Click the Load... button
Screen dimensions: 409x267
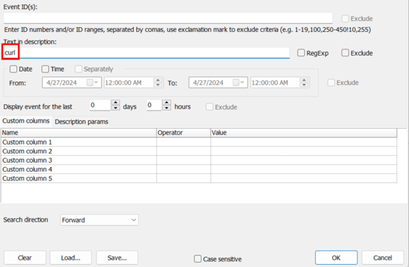pos(71,258)
